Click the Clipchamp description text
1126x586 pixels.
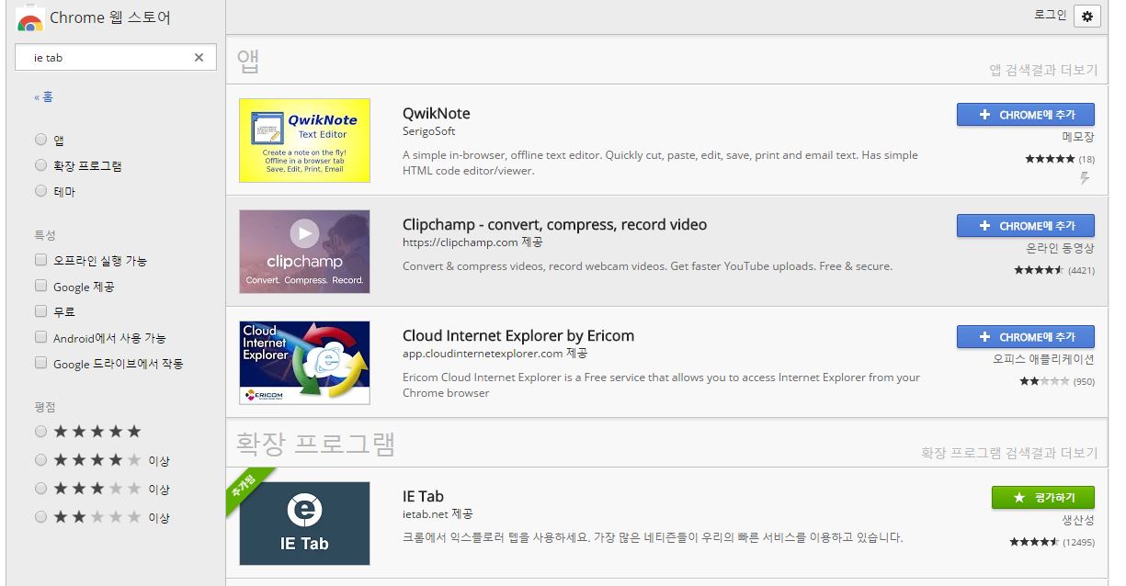click(647, 266)
